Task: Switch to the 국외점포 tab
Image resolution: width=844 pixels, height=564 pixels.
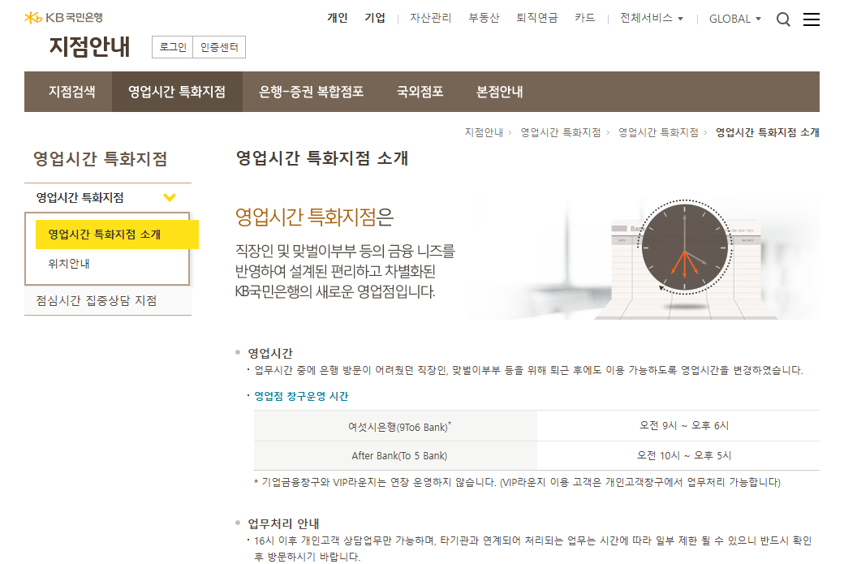Action: coord(420,92)
